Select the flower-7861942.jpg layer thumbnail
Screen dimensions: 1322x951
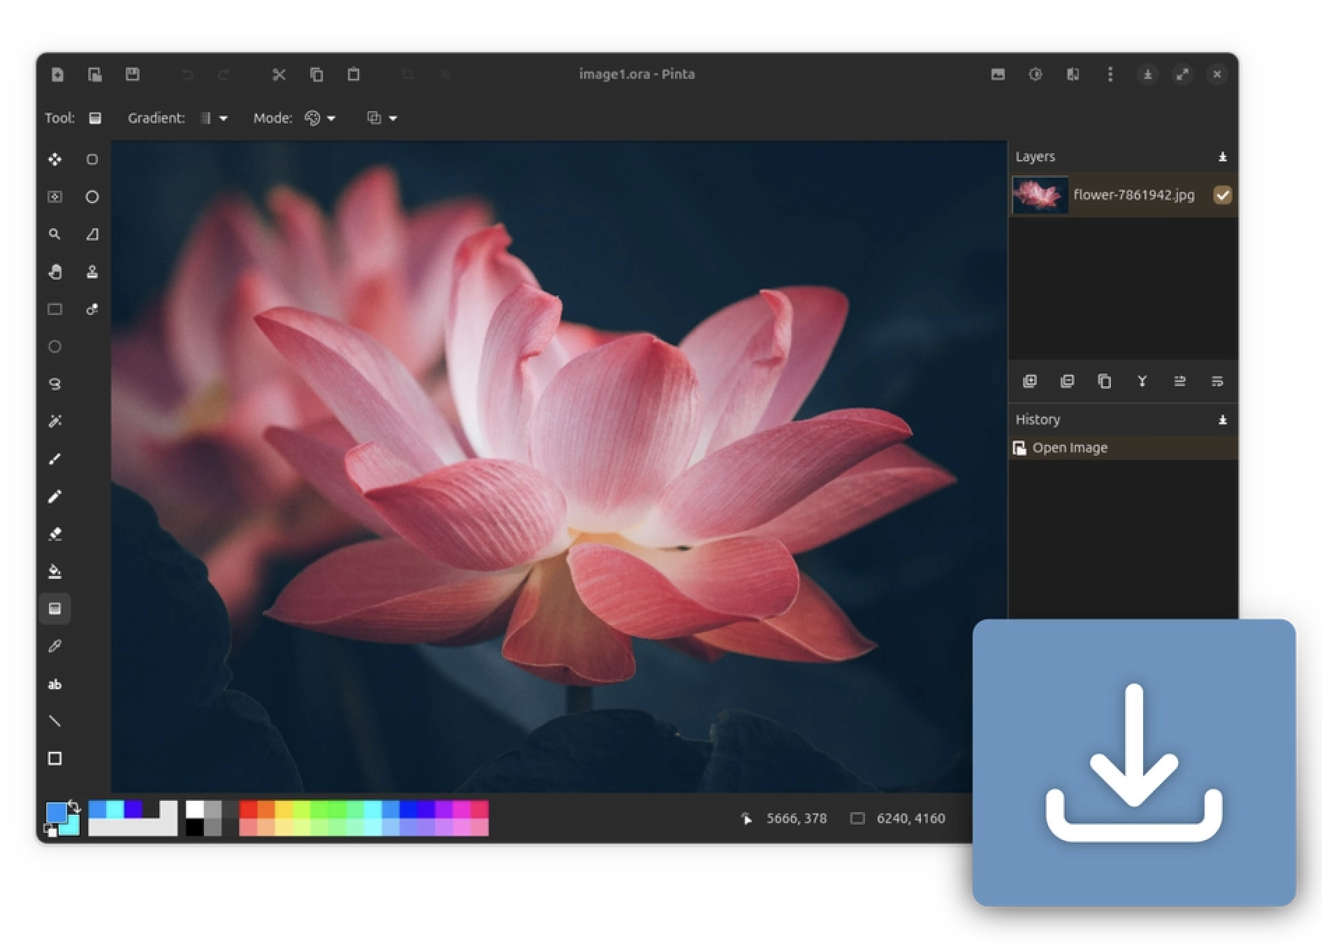1040,195
